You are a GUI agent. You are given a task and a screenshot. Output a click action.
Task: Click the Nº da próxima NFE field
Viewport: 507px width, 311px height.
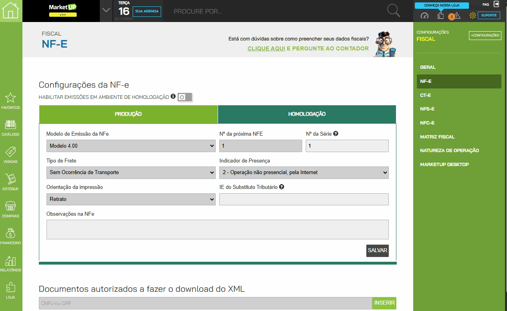click(x=261, y=146)
